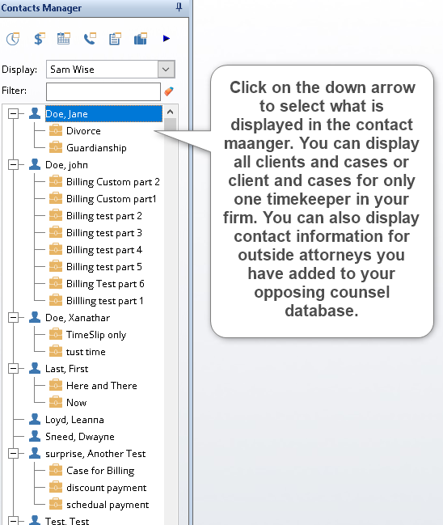Open the Display dropdown showing Sam Wise
Image resolution: width=443 pixels, height=525 pixels.
point(166,70)
